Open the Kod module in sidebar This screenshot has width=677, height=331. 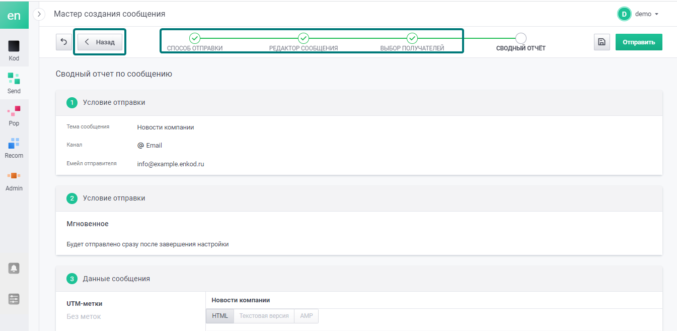[14, 51]
